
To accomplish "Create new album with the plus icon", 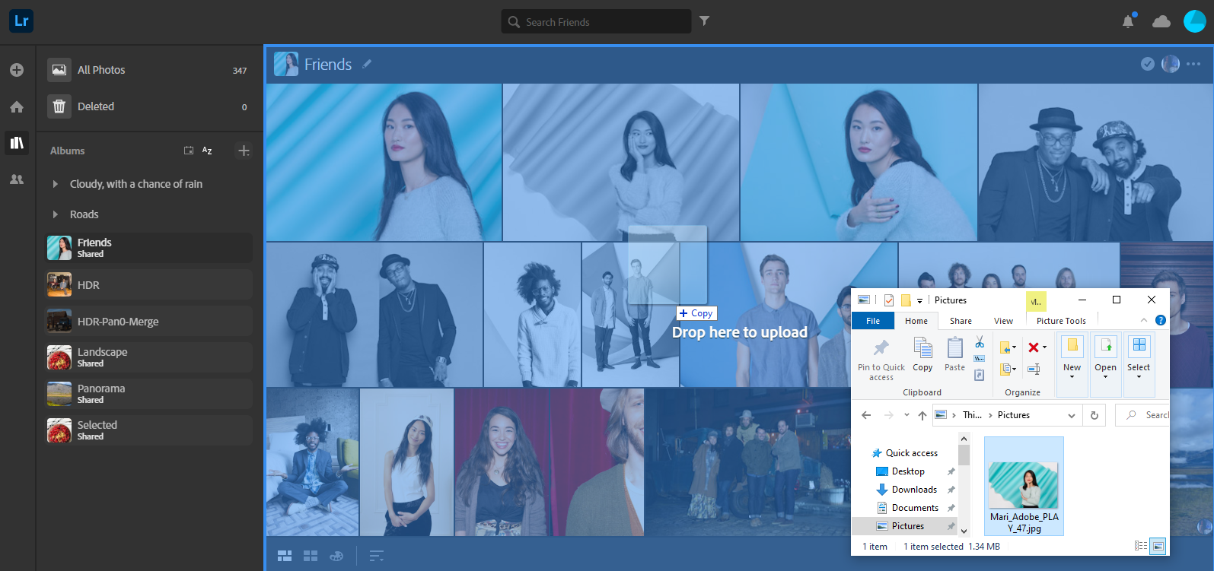I will click(244, 151).
